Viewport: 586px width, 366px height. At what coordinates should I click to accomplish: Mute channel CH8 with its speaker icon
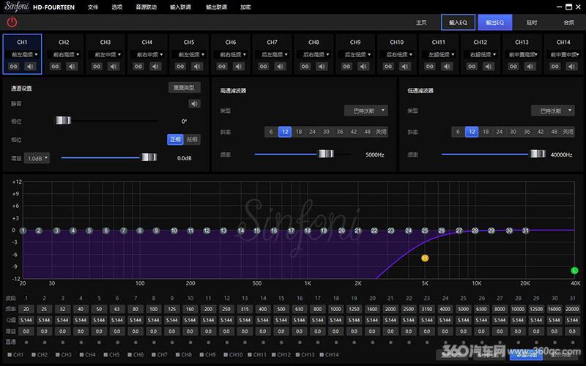322,67
